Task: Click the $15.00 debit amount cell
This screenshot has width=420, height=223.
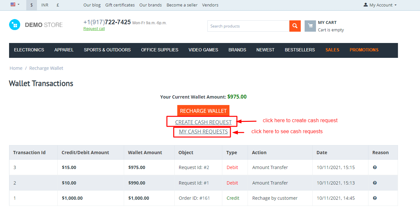Action: coord(69,167)
